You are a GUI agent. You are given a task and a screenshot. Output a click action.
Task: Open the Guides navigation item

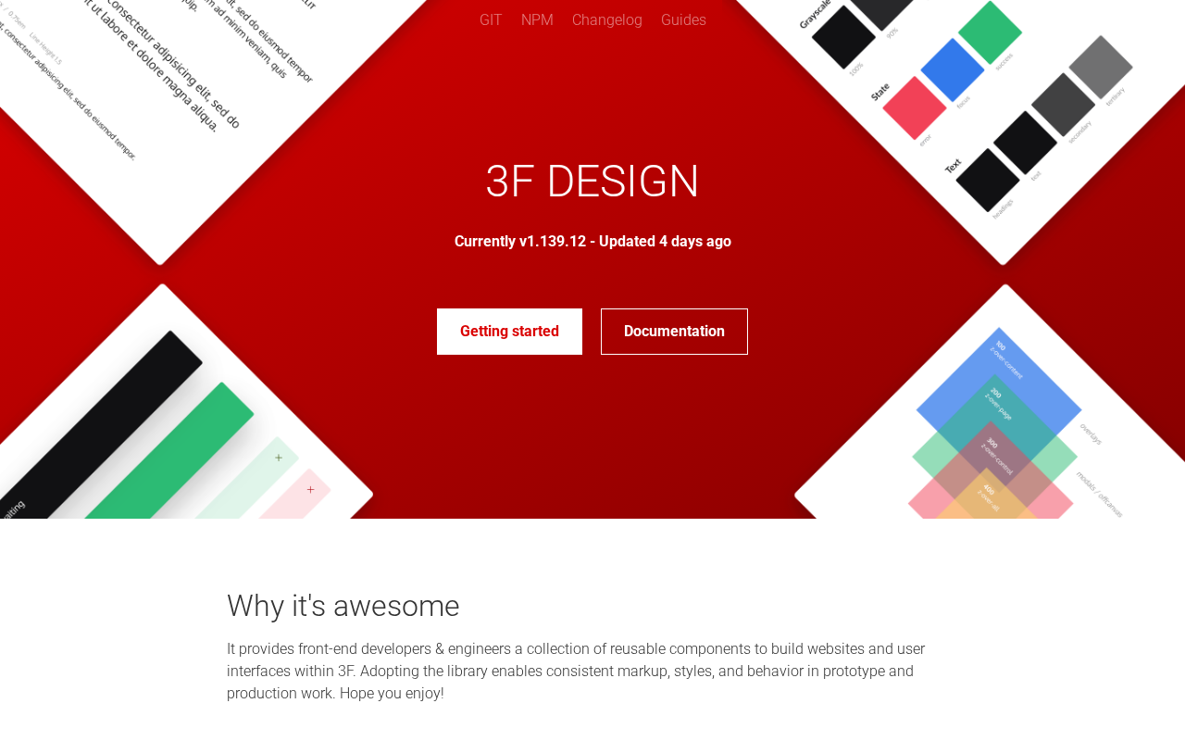click(683, 20)
